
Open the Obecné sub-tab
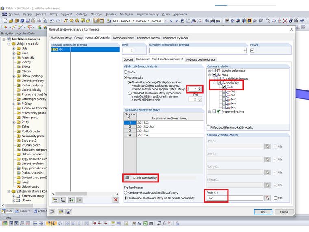[x=128, y=59]
